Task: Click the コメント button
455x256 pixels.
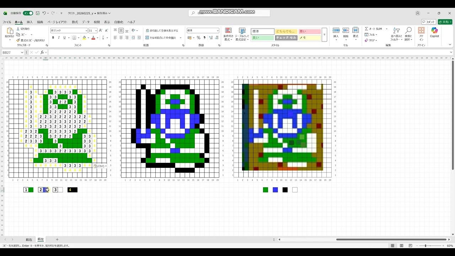Action: tap(428, 22)
